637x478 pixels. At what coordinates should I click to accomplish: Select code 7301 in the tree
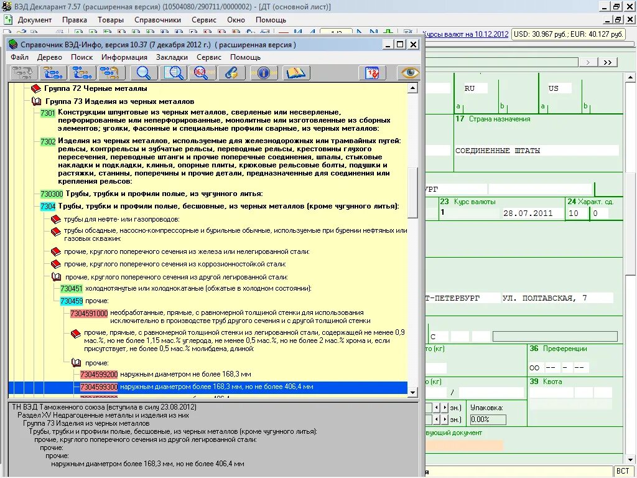(x=48, y=113)
